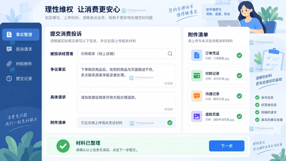286x161 pixels.
Task: Click the search icon in 被投诉经营者 field
Action: [x=170, y=54]
